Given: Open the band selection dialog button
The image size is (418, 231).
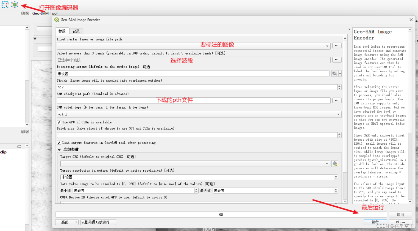Looking at the screenshot, I should [x=337, y=60].
